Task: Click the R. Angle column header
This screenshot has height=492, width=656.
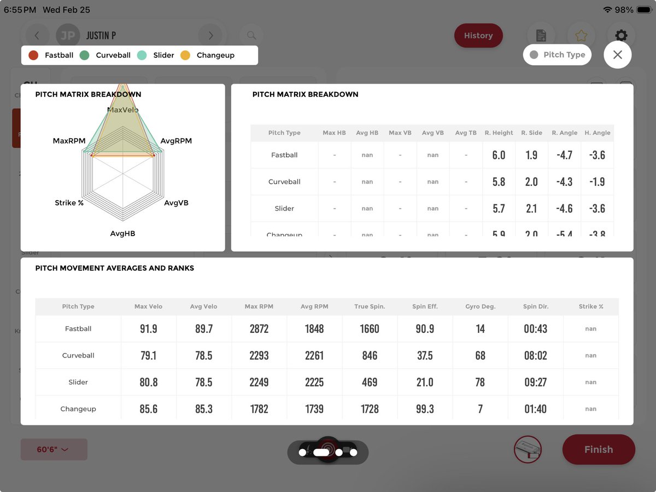Action: coord(564,133)
